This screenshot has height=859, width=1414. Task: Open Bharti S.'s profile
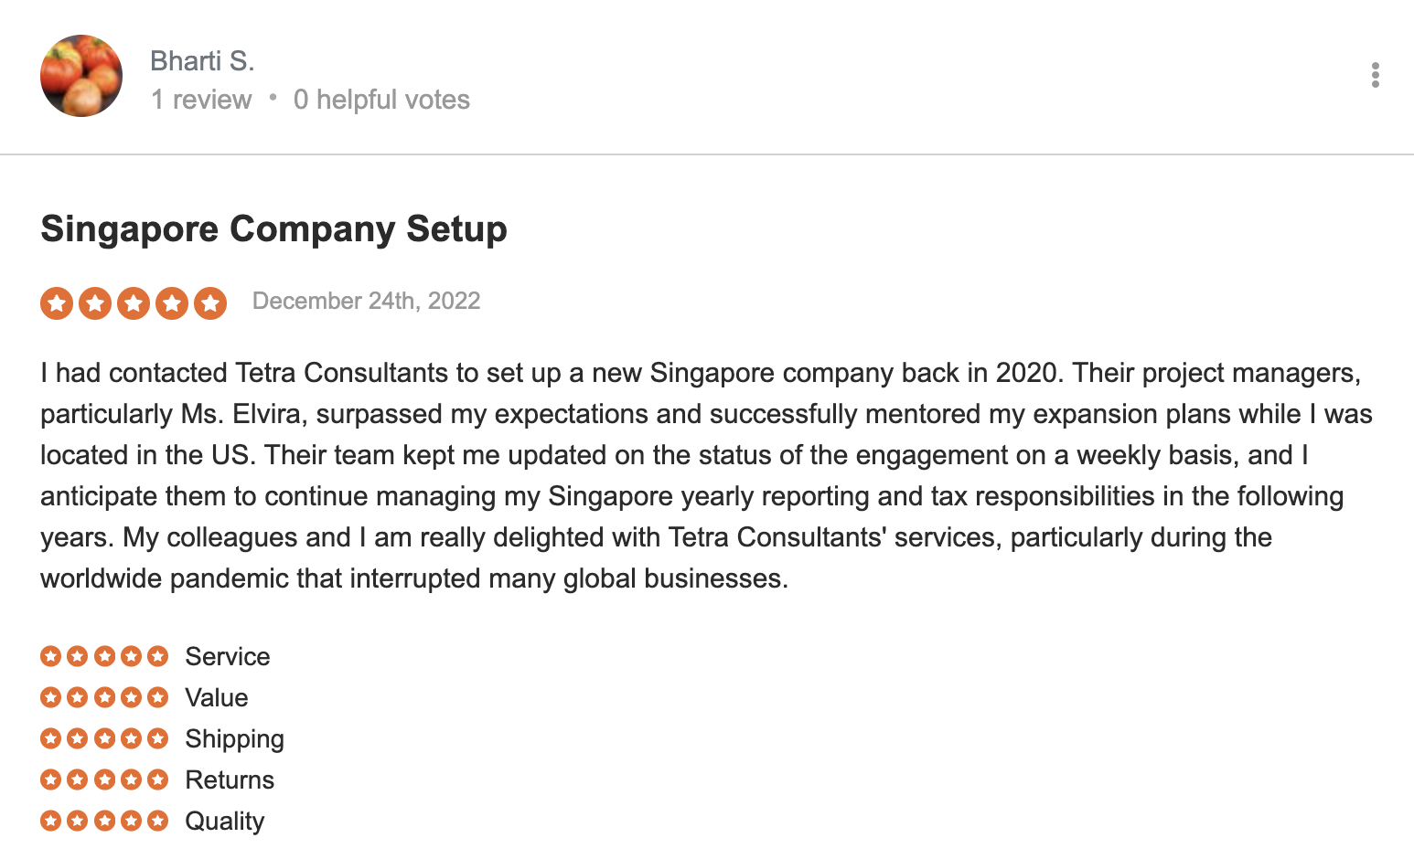(203, 60)
